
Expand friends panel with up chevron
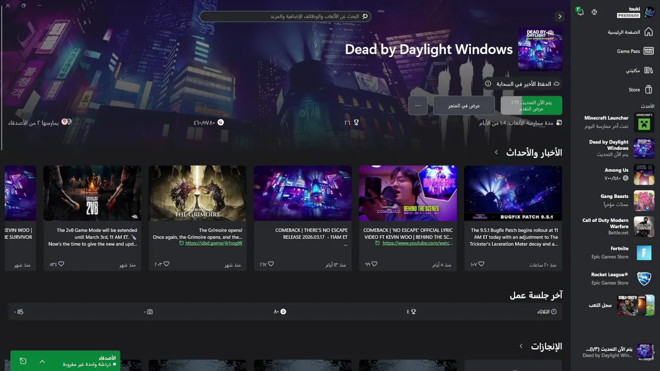pos(42,361)
